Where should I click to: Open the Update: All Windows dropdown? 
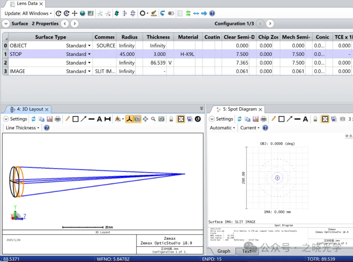click(28, 13)
